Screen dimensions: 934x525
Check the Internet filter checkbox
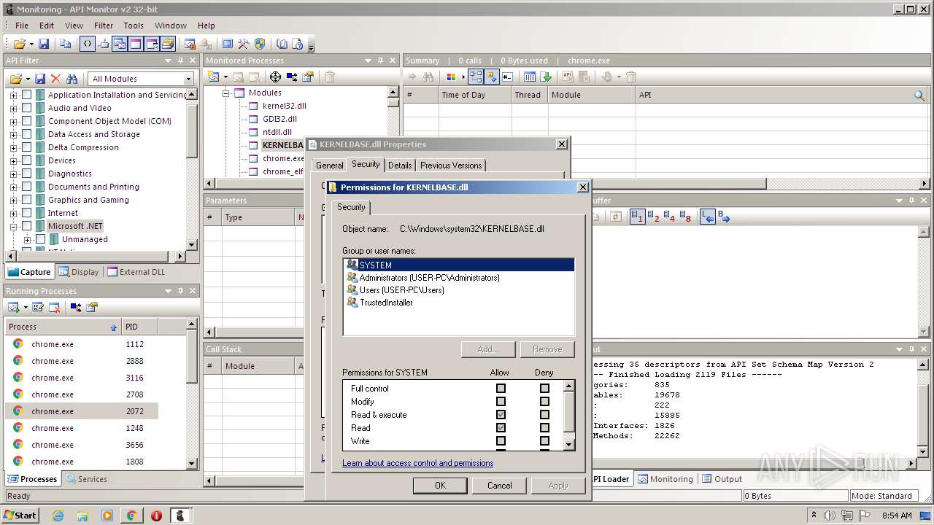pos(26,213)
